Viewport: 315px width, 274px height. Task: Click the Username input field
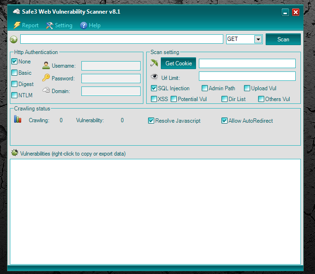[111, 66]
